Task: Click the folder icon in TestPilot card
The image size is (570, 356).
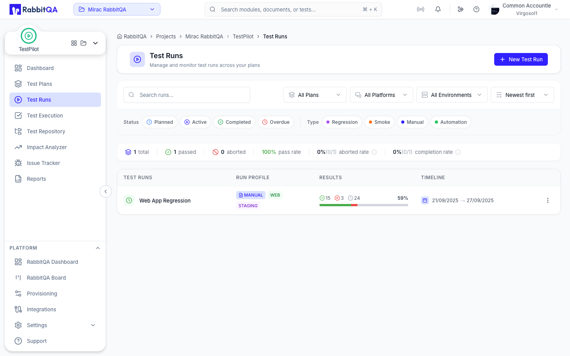Action: pyautogui.click(x=84, y=43)
